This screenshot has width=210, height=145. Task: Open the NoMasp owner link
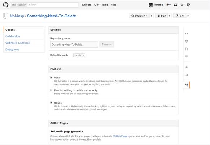point(17,16)
